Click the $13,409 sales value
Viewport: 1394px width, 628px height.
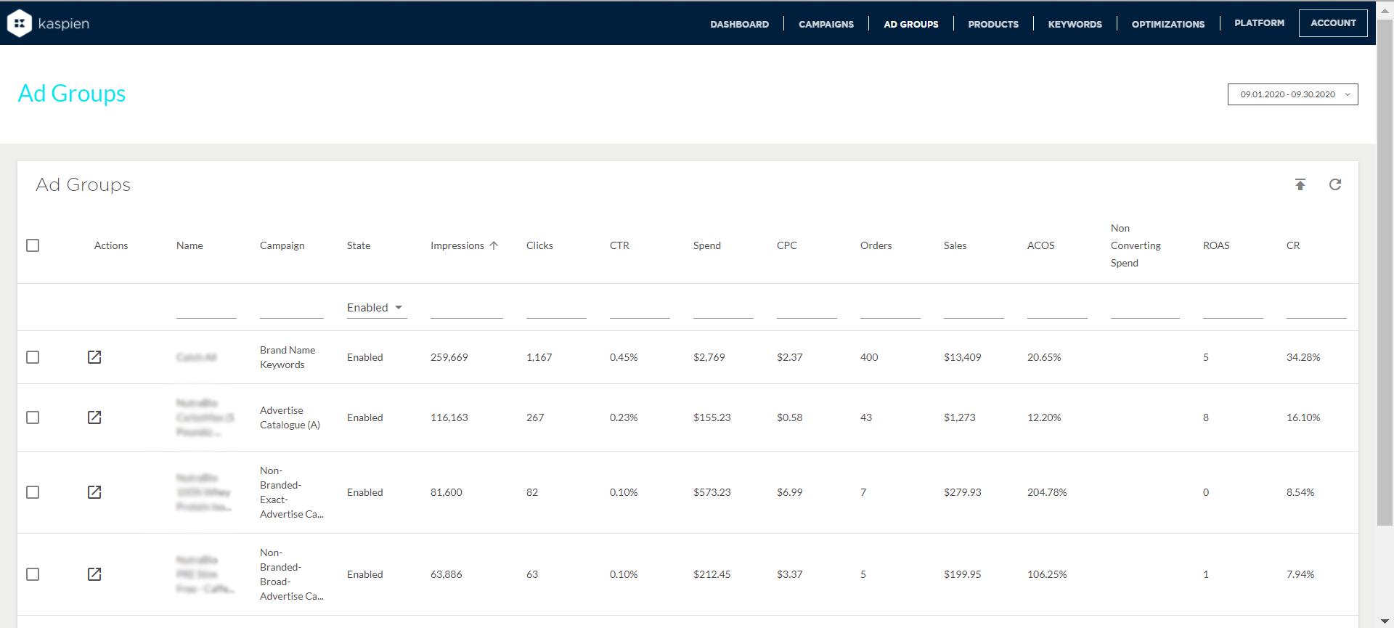tap(962, 357)
